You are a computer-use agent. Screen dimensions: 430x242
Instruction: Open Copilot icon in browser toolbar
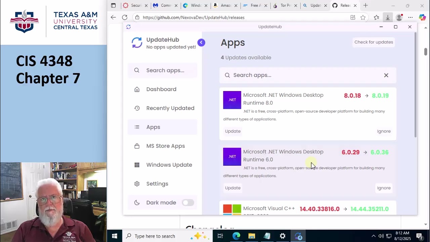(x=422, y=17)
